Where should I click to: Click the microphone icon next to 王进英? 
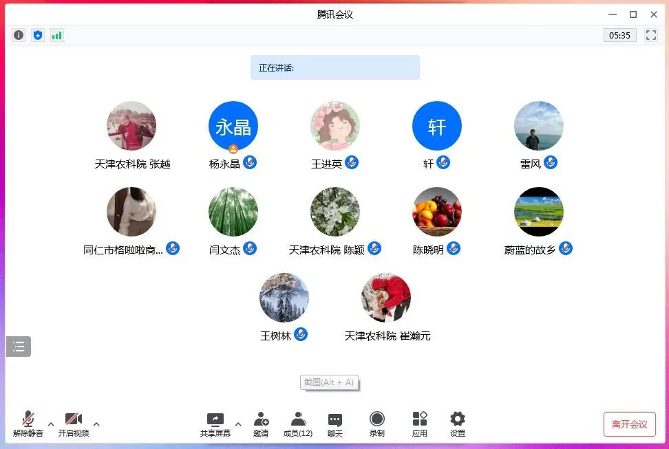tap(352, 162)
